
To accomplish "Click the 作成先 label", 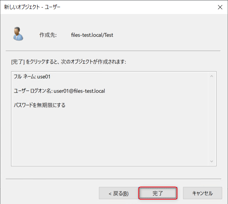I will point(48,35).
